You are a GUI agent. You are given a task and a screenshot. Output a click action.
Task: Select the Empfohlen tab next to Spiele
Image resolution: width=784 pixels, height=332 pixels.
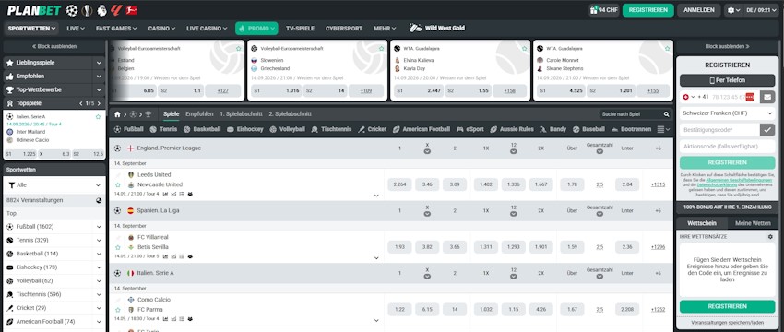click(x=199, y=114)
